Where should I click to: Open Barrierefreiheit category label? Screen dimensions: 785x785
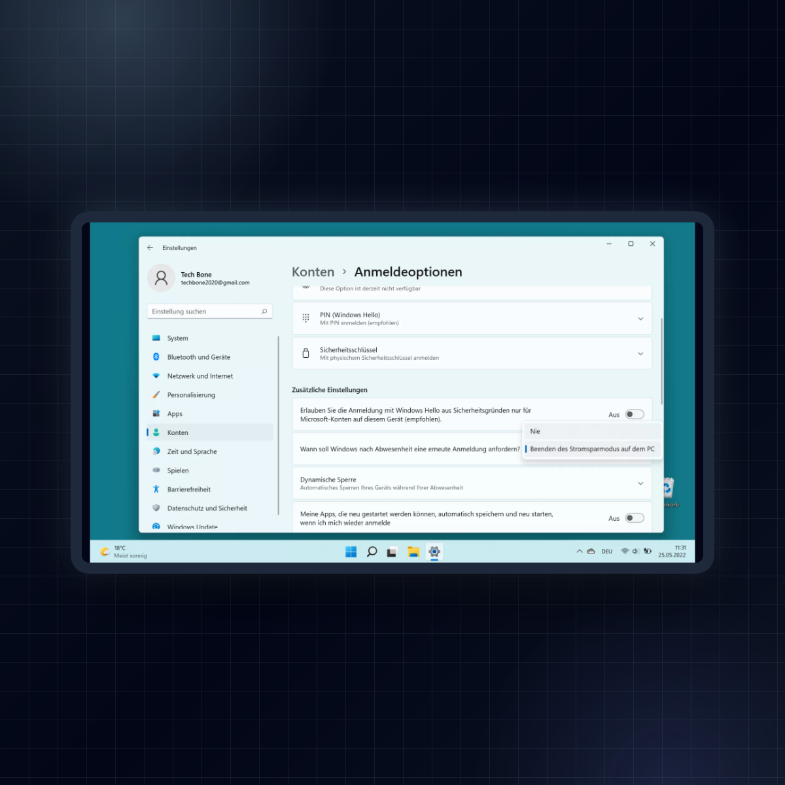[x=189, y=489]
